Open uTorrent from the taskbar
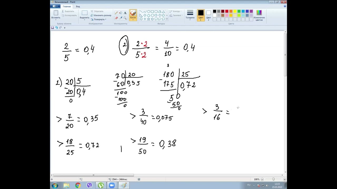The width and height of the screenshot is (337, 189). point(101,186)
